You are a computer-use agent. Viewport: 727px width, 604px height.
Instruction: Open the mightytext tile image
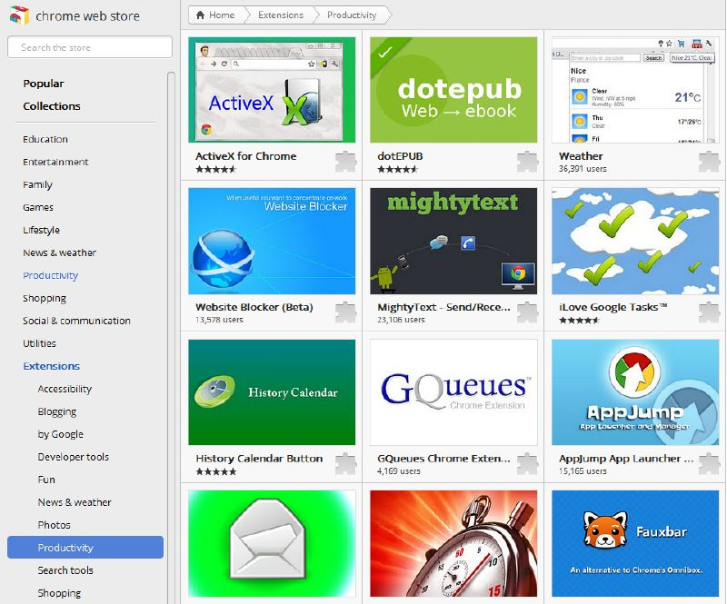tap(453, 241)
